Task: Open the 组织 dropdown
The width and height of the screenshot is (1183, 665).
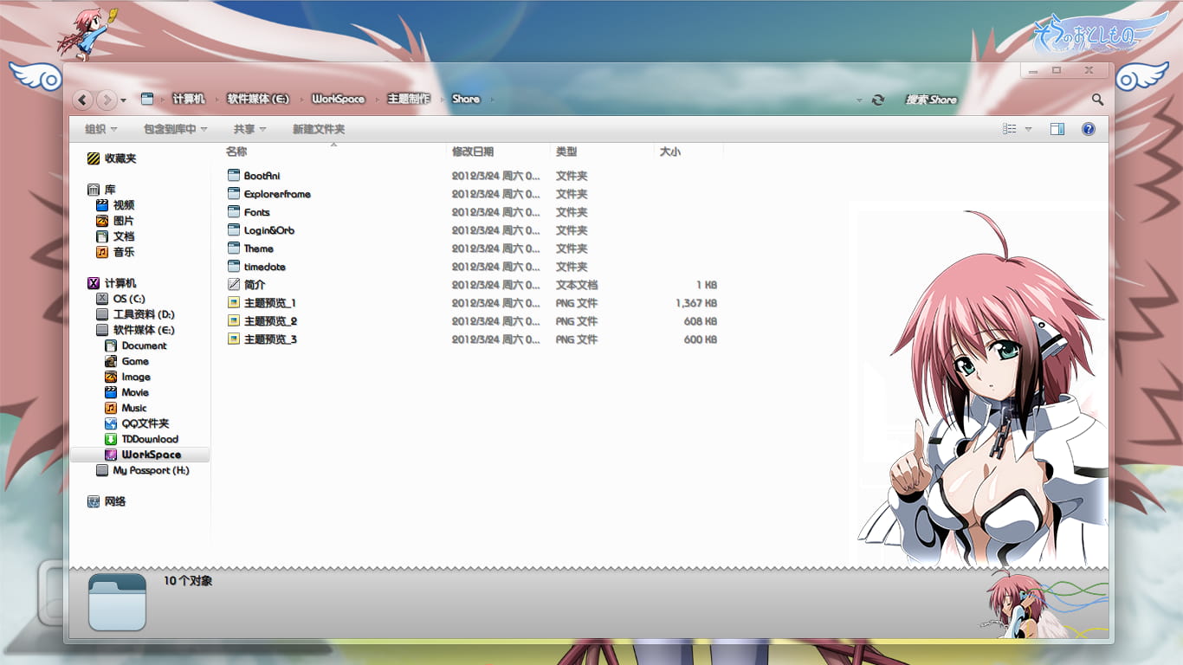Action: coord(99,128)
